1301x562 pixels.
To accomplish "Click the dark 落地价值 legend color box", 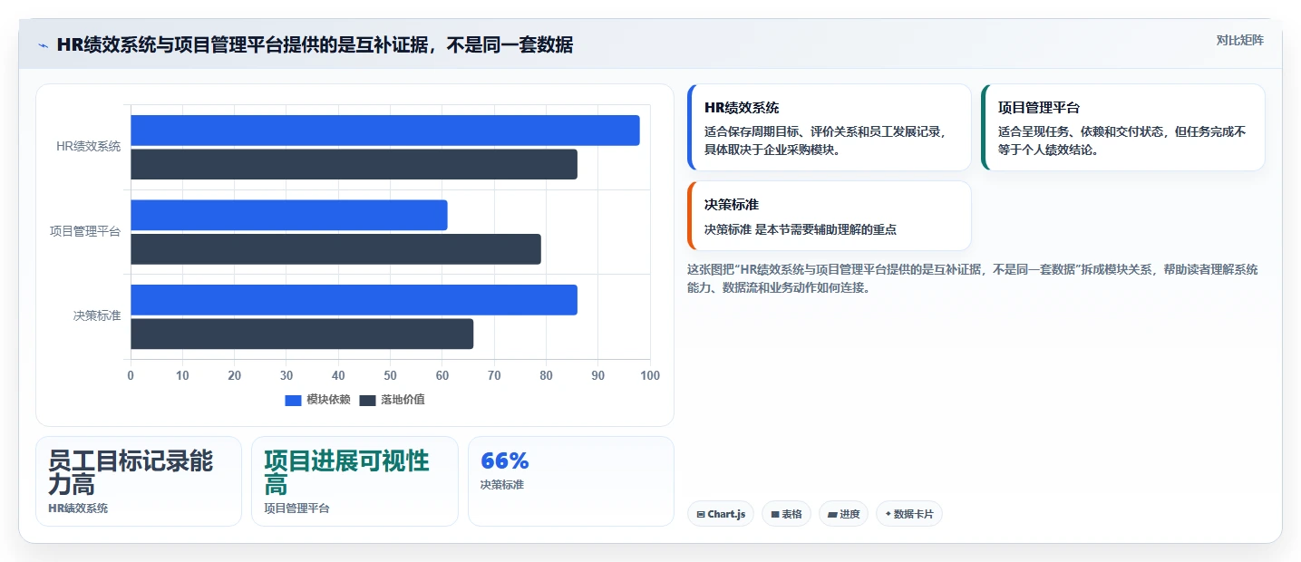I will 367,401.
